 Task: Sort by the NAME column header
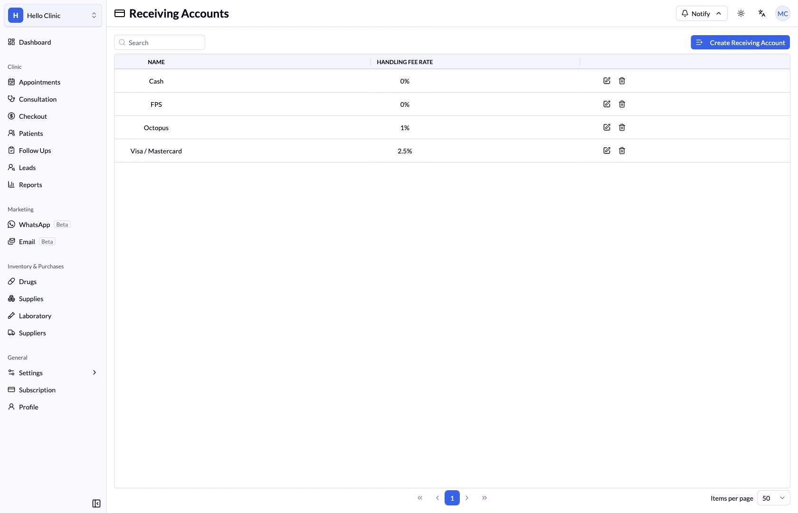[x=156, y=62]
